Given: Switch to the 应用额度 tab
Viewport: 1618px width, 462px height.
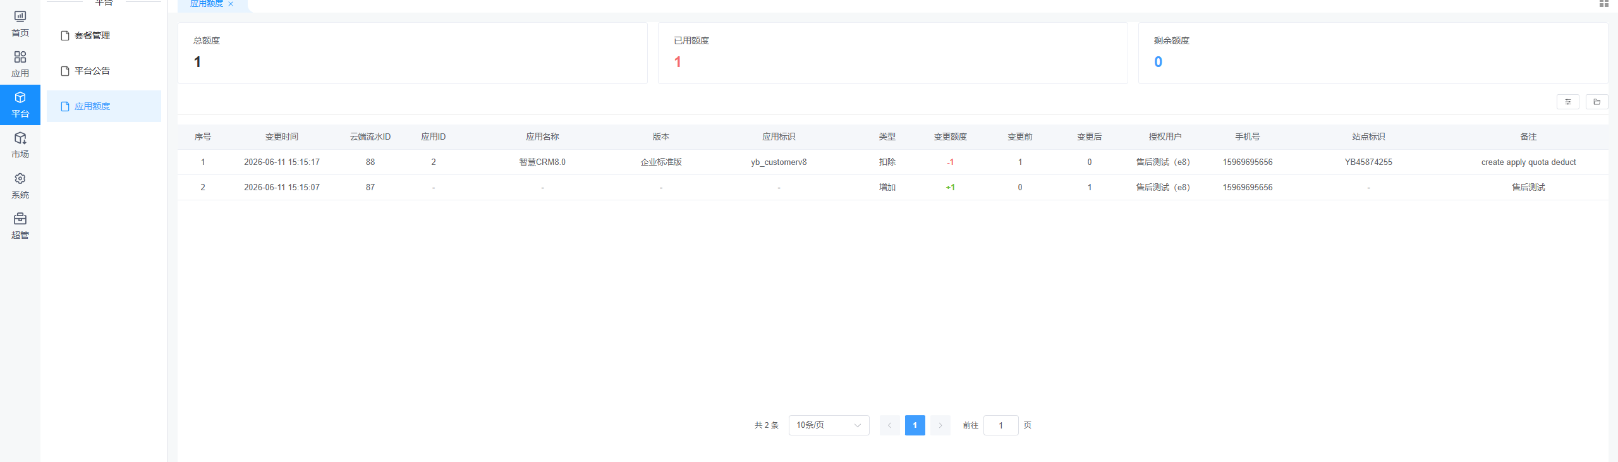Looking at the screenshot, I should point(207,4).
